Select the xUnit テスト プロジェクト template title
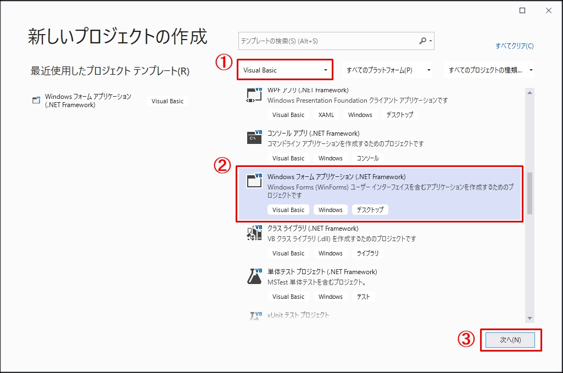 [x=298, y=315]
